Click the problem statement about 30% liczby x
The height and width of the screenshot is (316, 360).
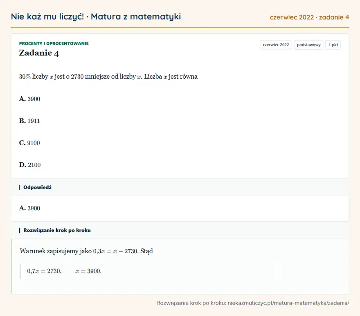108,77
